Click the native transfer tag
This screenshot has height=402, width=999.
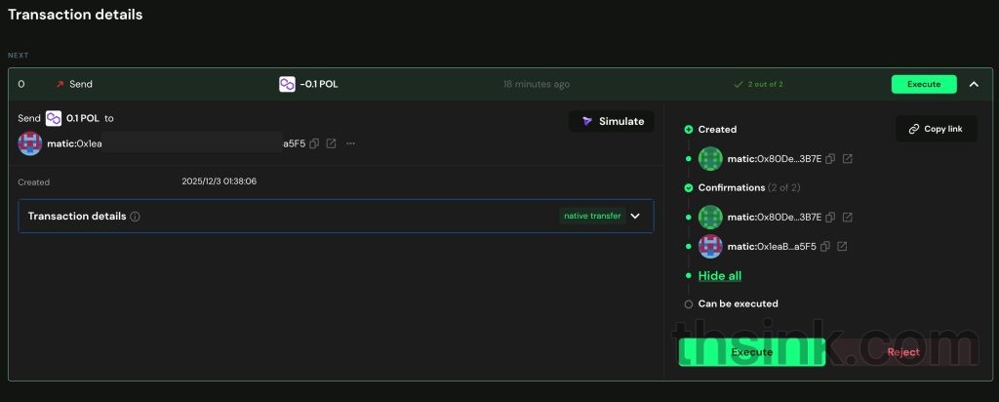pos(592,216)
